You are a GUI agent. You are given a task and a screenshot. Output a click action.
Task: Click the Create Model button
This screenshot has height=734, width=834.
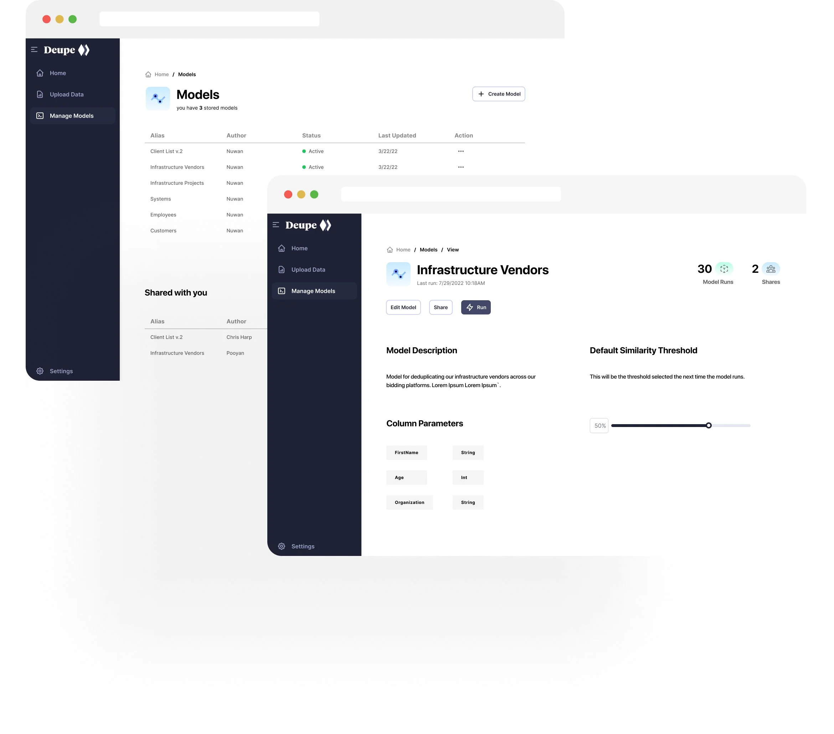tap(498, 94)
